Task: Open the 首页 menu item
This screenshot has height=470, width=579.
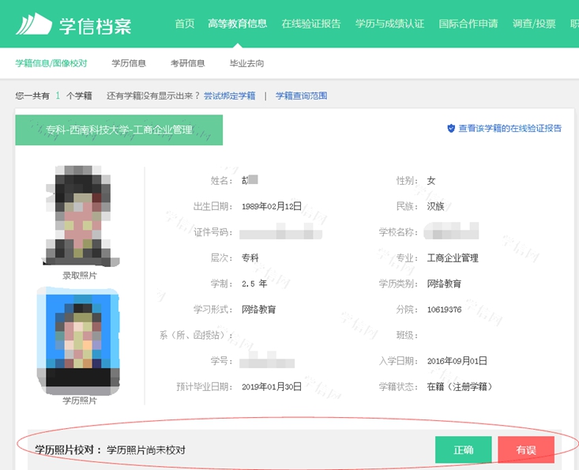Action: [x=184, y=24]
